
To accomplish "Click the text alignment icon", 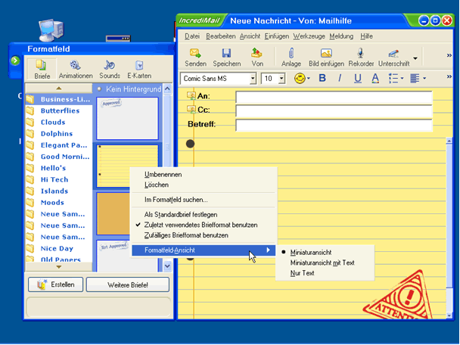I will click(x=415, y=79).
